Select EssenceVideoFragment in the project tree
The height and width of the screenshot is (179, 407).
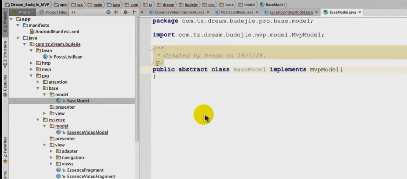91,176
